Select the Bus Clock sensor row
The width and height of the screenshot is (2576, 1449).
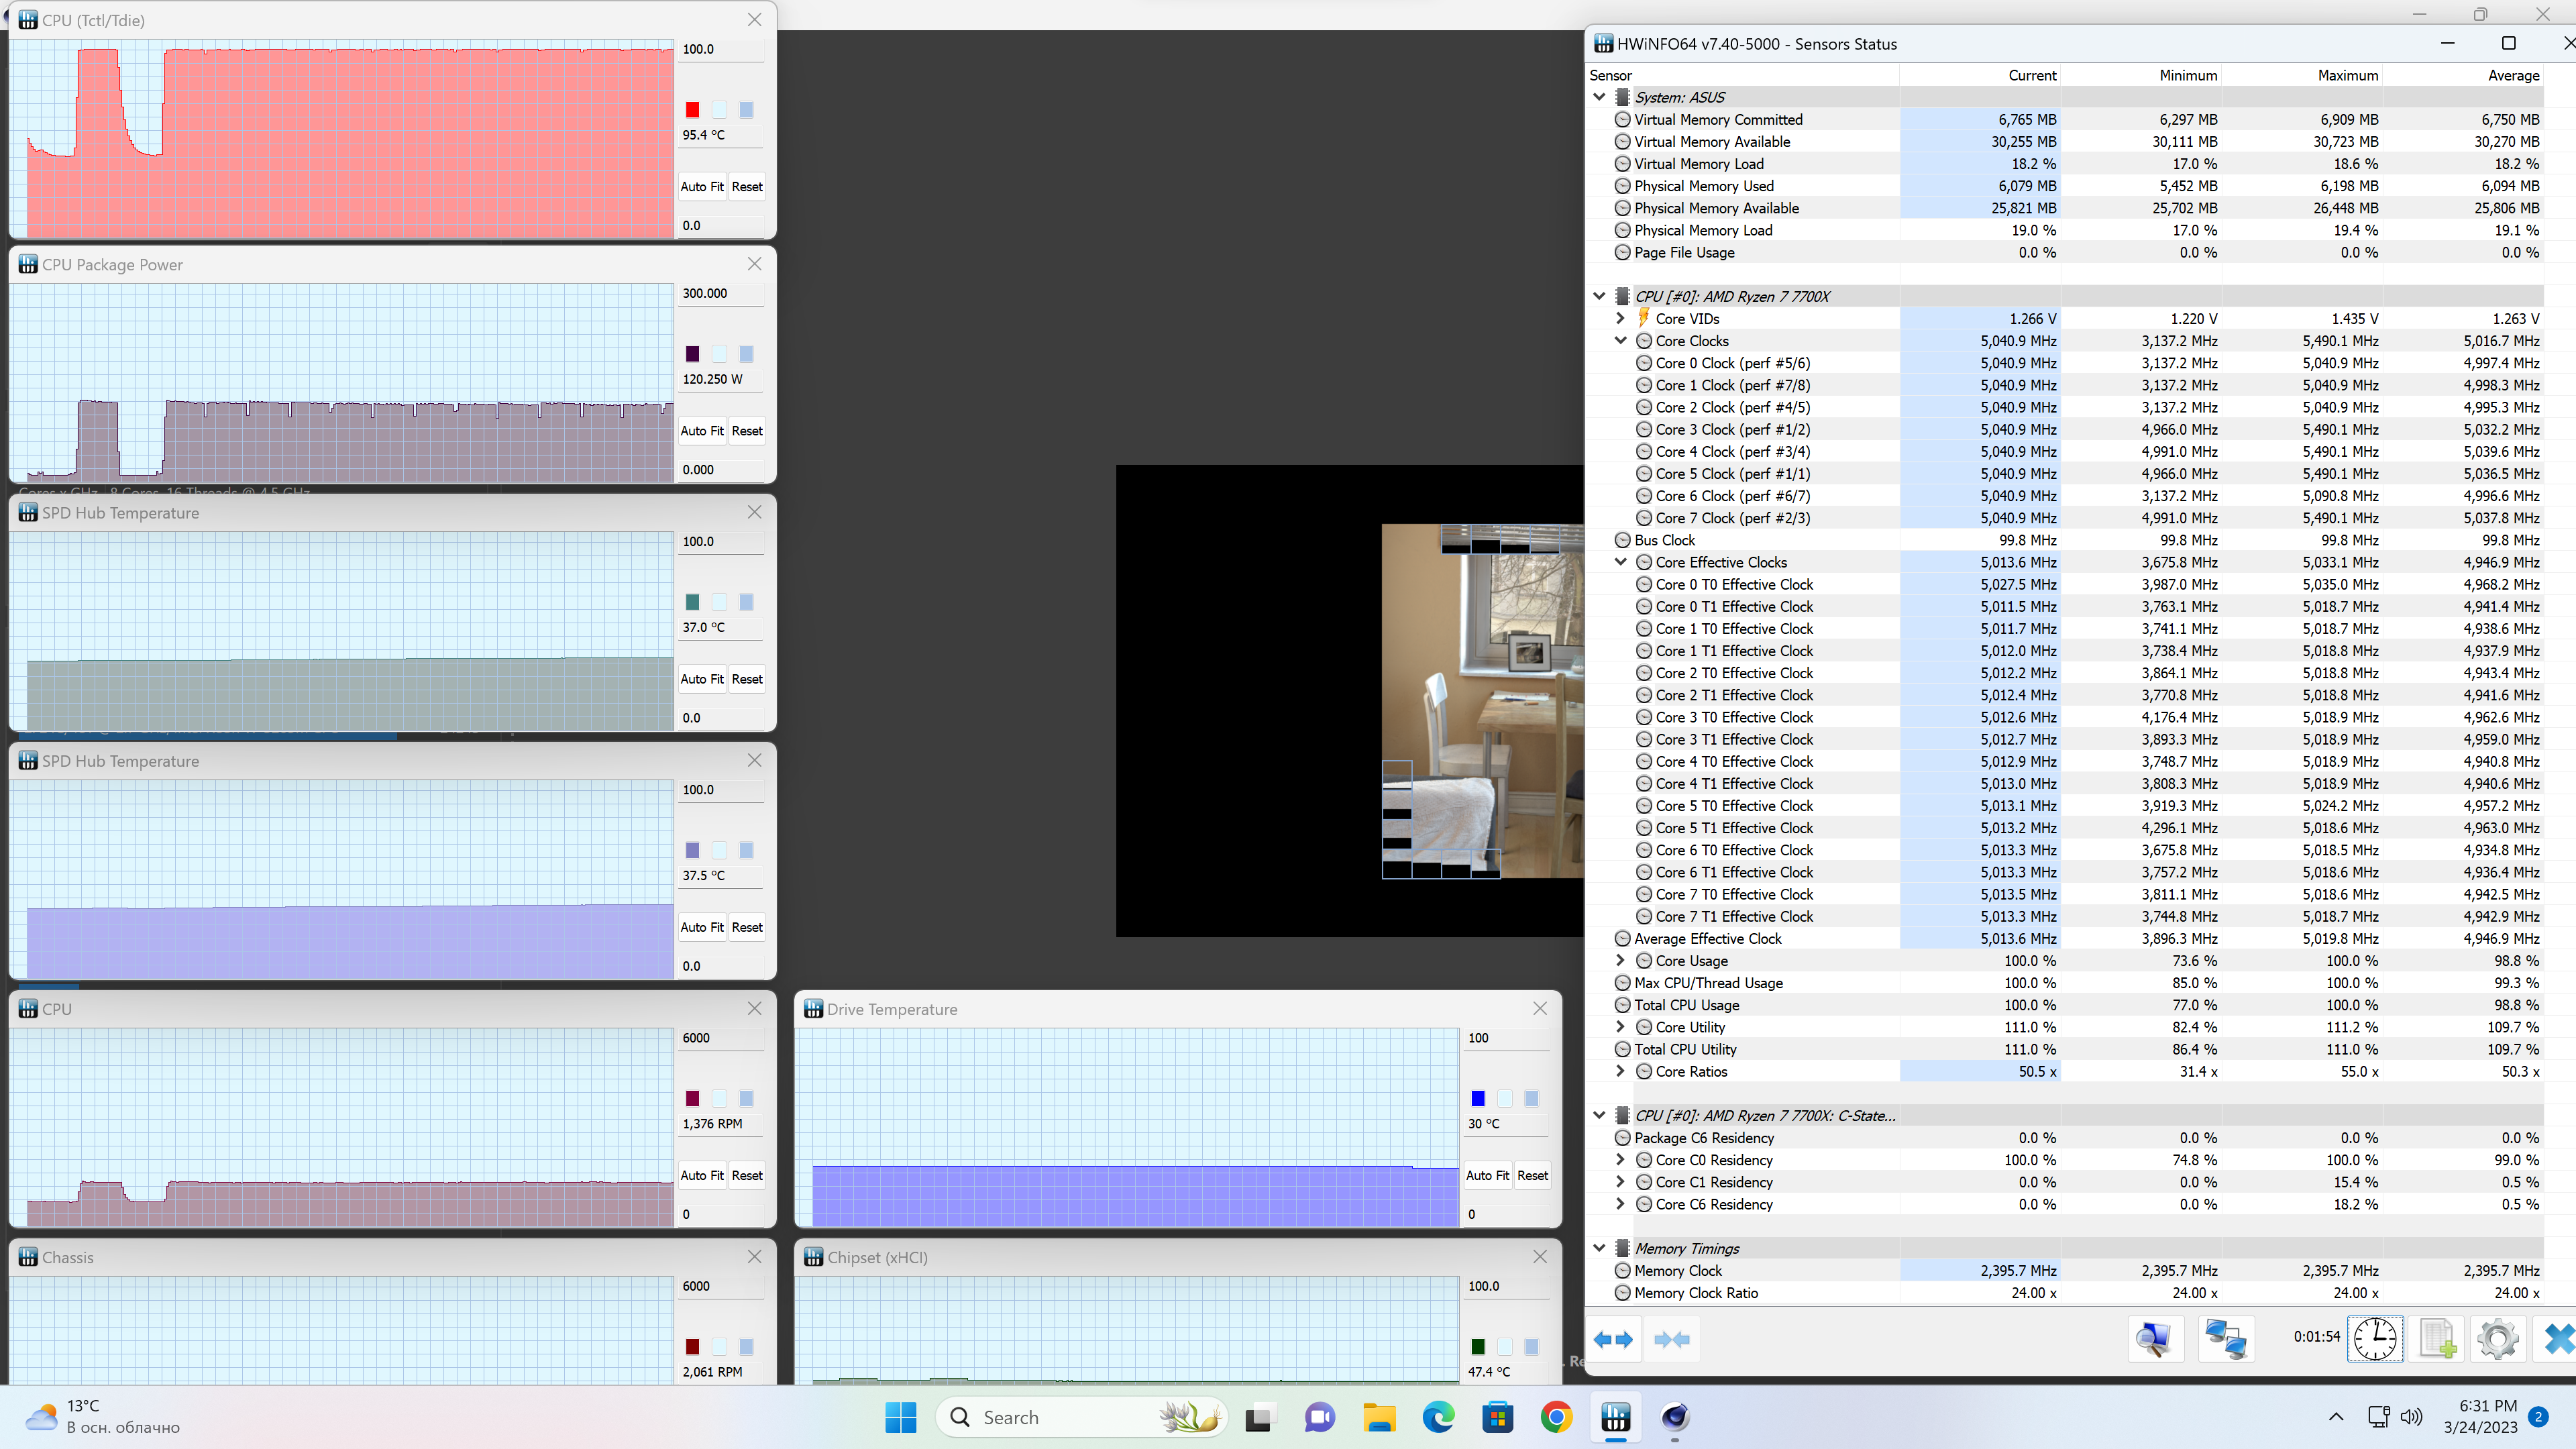pyautogui.click(x=1664, y=540)
